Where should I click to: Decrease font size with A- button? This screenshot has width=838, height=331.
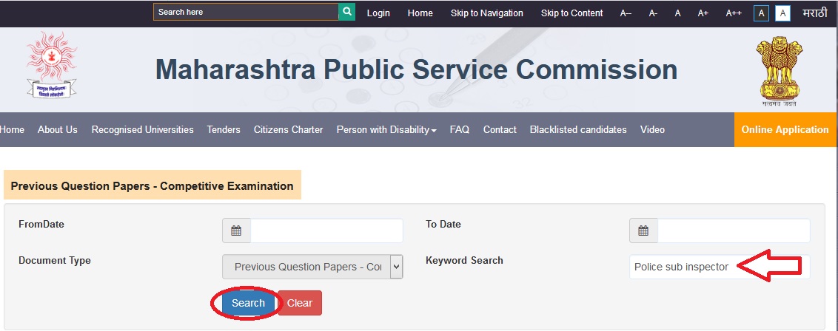653,13
